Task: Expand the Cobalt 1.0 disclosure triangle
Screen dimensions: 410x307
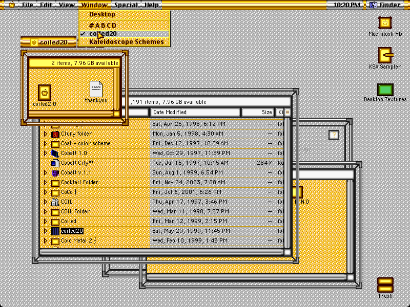Action: coord(45,153)
